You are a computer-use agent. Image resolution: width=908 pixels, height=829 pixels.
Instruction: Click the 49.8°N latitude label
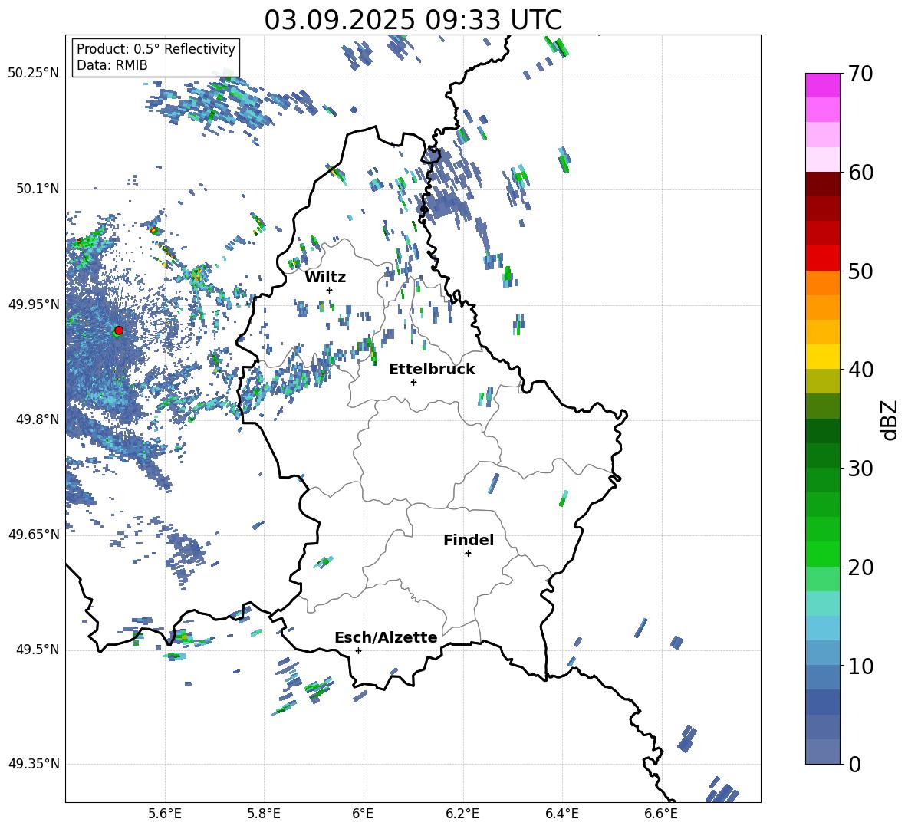pos(38,419)
